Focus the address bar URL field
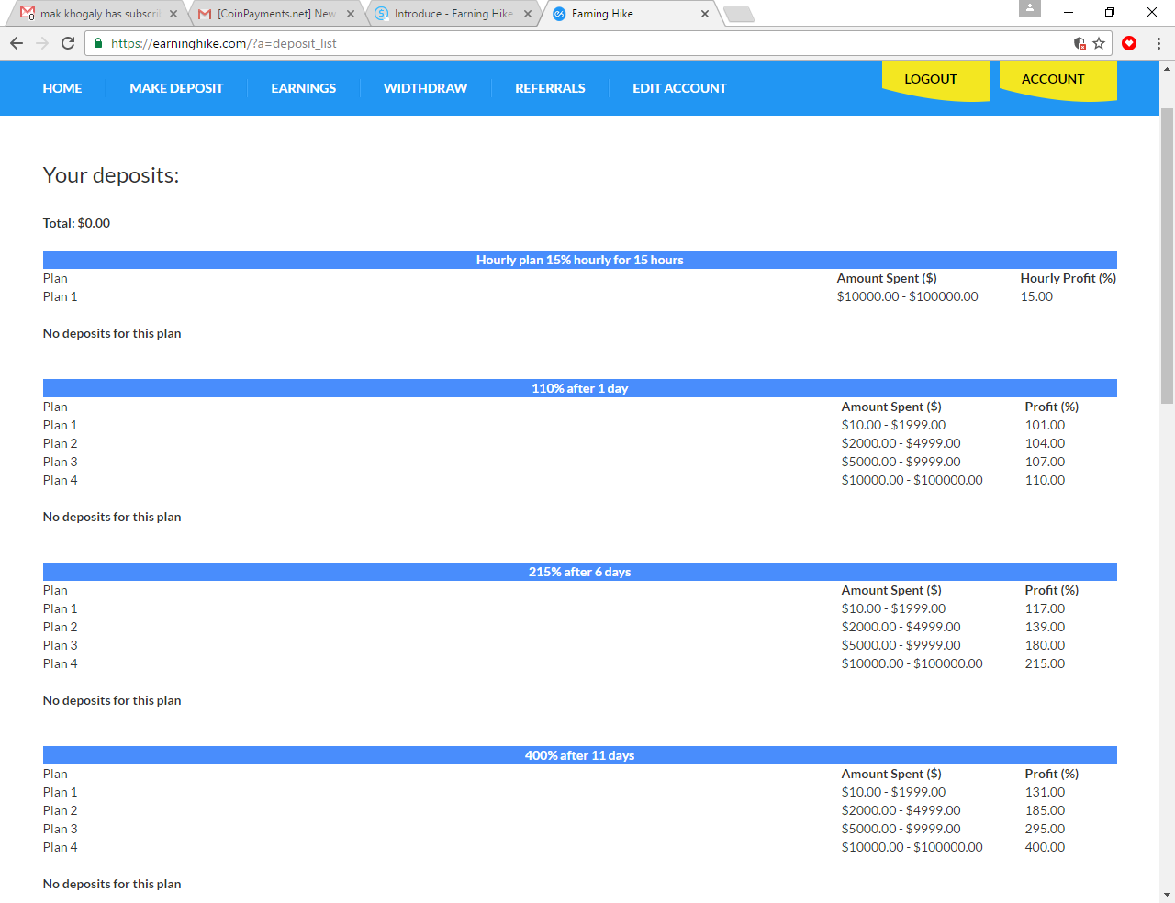This screenshot has width=1175, height=903. click(587, 43)
